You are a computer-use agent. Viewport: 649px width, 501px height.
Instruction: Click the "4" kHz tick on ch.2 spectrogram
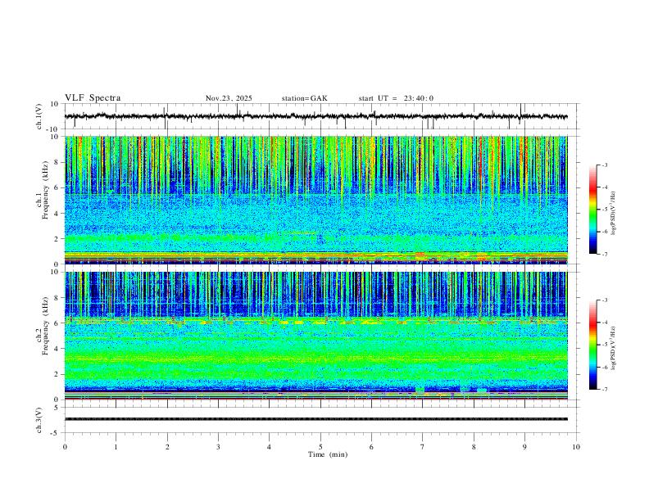57,349
